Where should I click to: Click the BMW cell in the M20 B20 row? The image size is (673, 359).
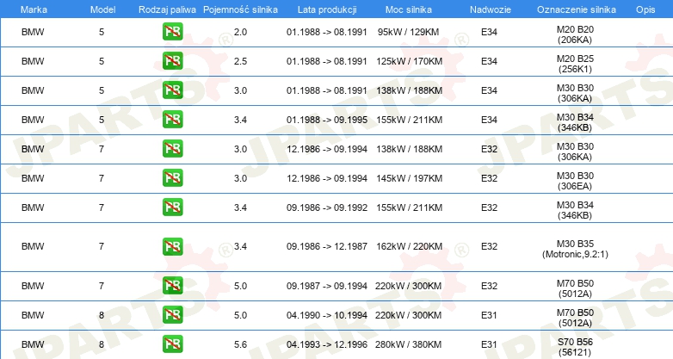tap(33, 32)
